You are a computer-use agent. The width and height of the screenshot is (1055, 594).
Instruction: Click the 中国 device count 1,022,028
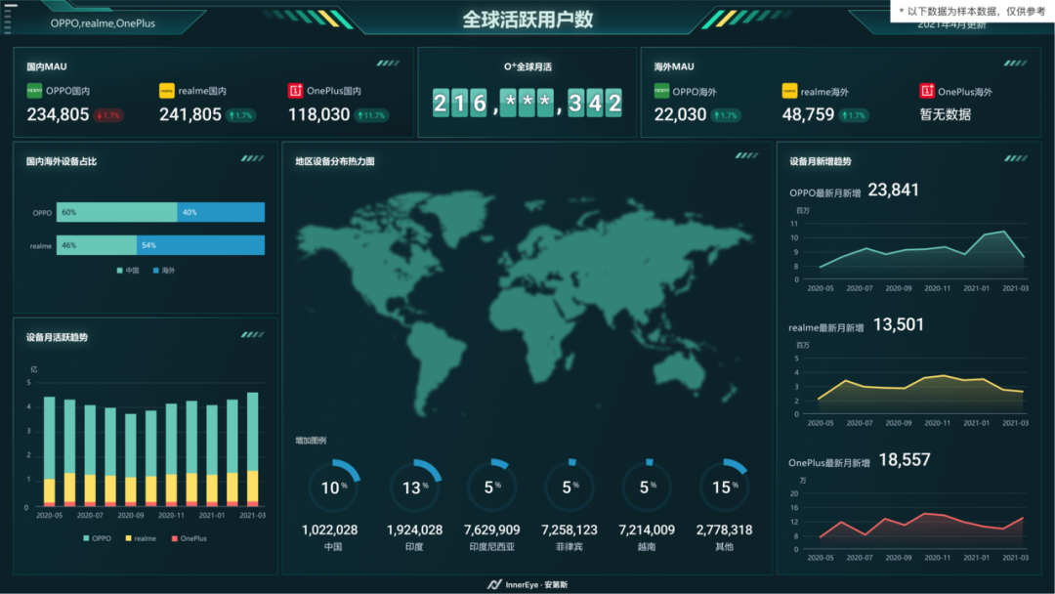coord(330,530)
